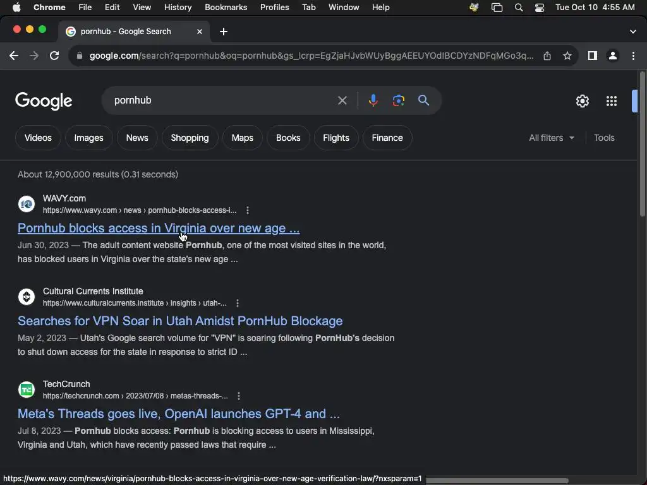This screenshot has width=647, height=485.
Task: Close the Google Search tab
Action: point(199,32)
